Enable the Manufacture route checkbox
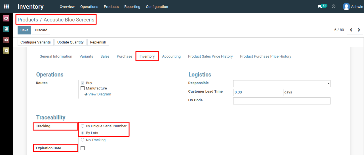364x155 pixels. coord(83,88)
